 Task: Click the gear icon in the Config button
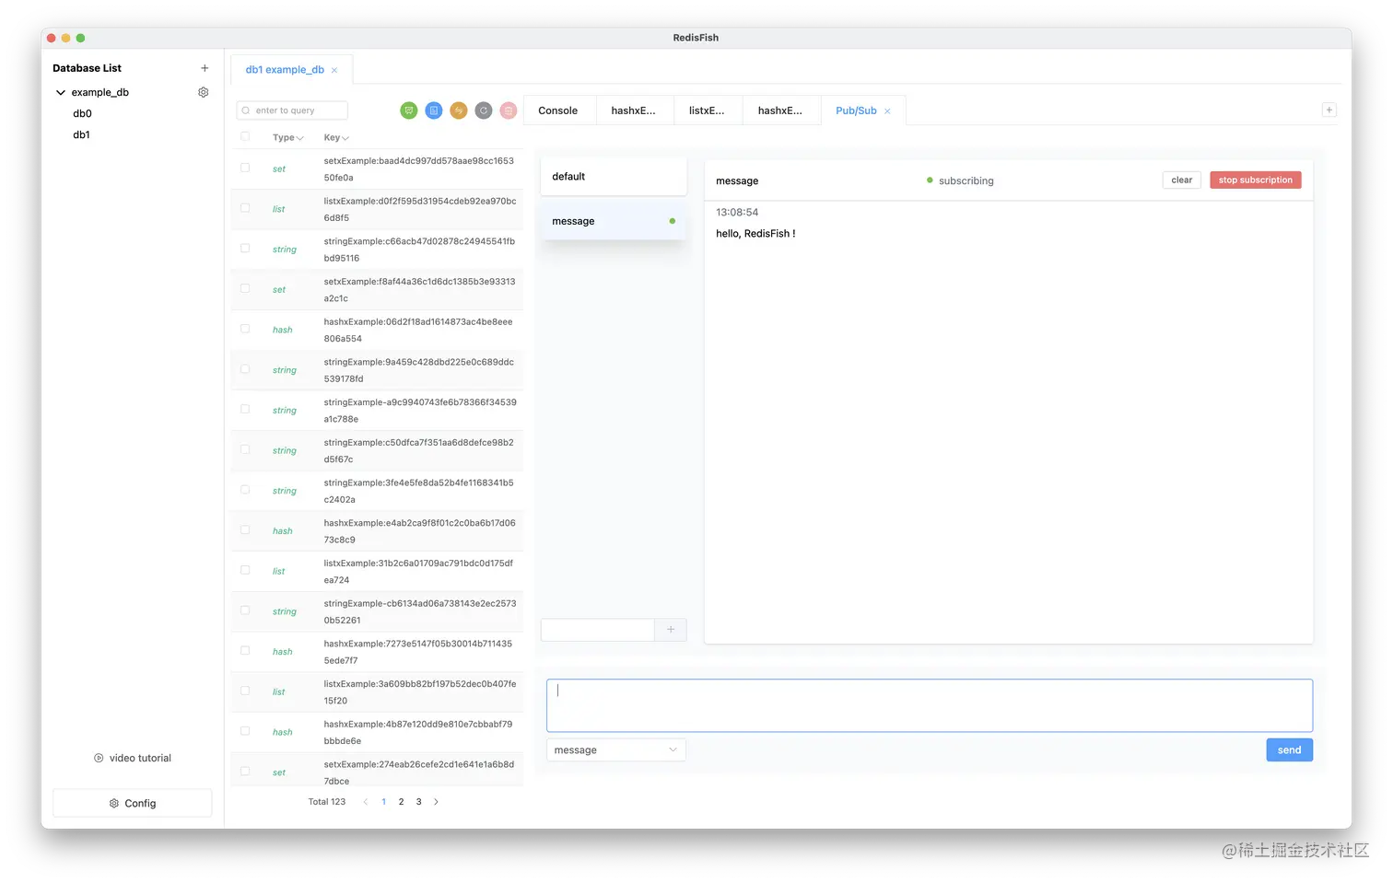pos(114,804)
